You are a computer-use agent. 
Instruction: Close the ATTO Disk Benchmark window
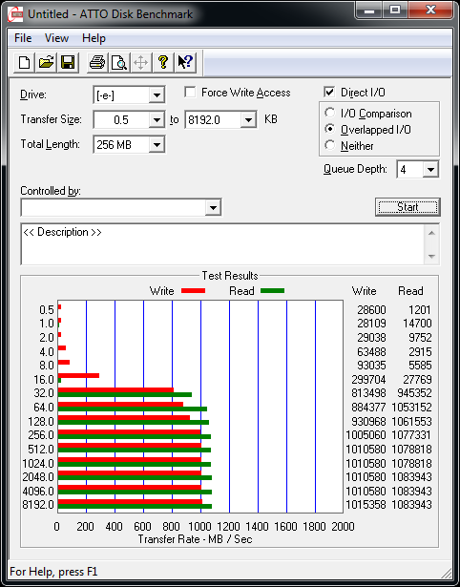pos(430,10)
